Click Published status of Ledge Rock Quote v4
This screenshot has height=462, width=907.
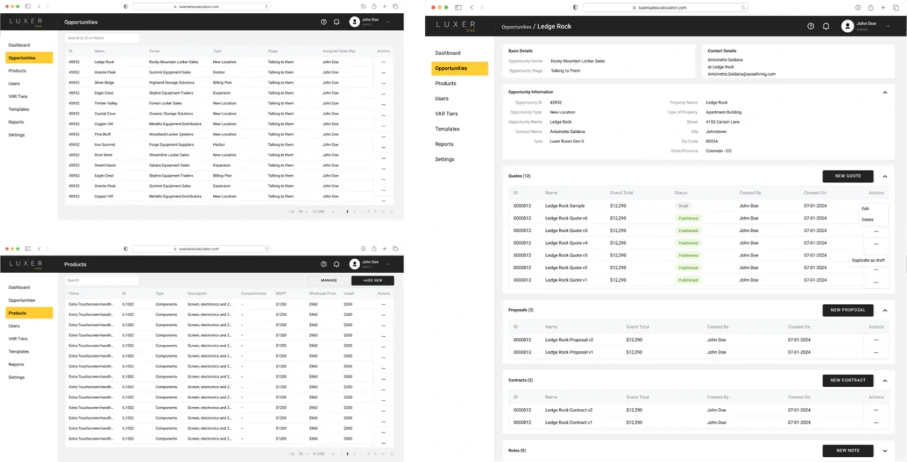tap(688, 243)
